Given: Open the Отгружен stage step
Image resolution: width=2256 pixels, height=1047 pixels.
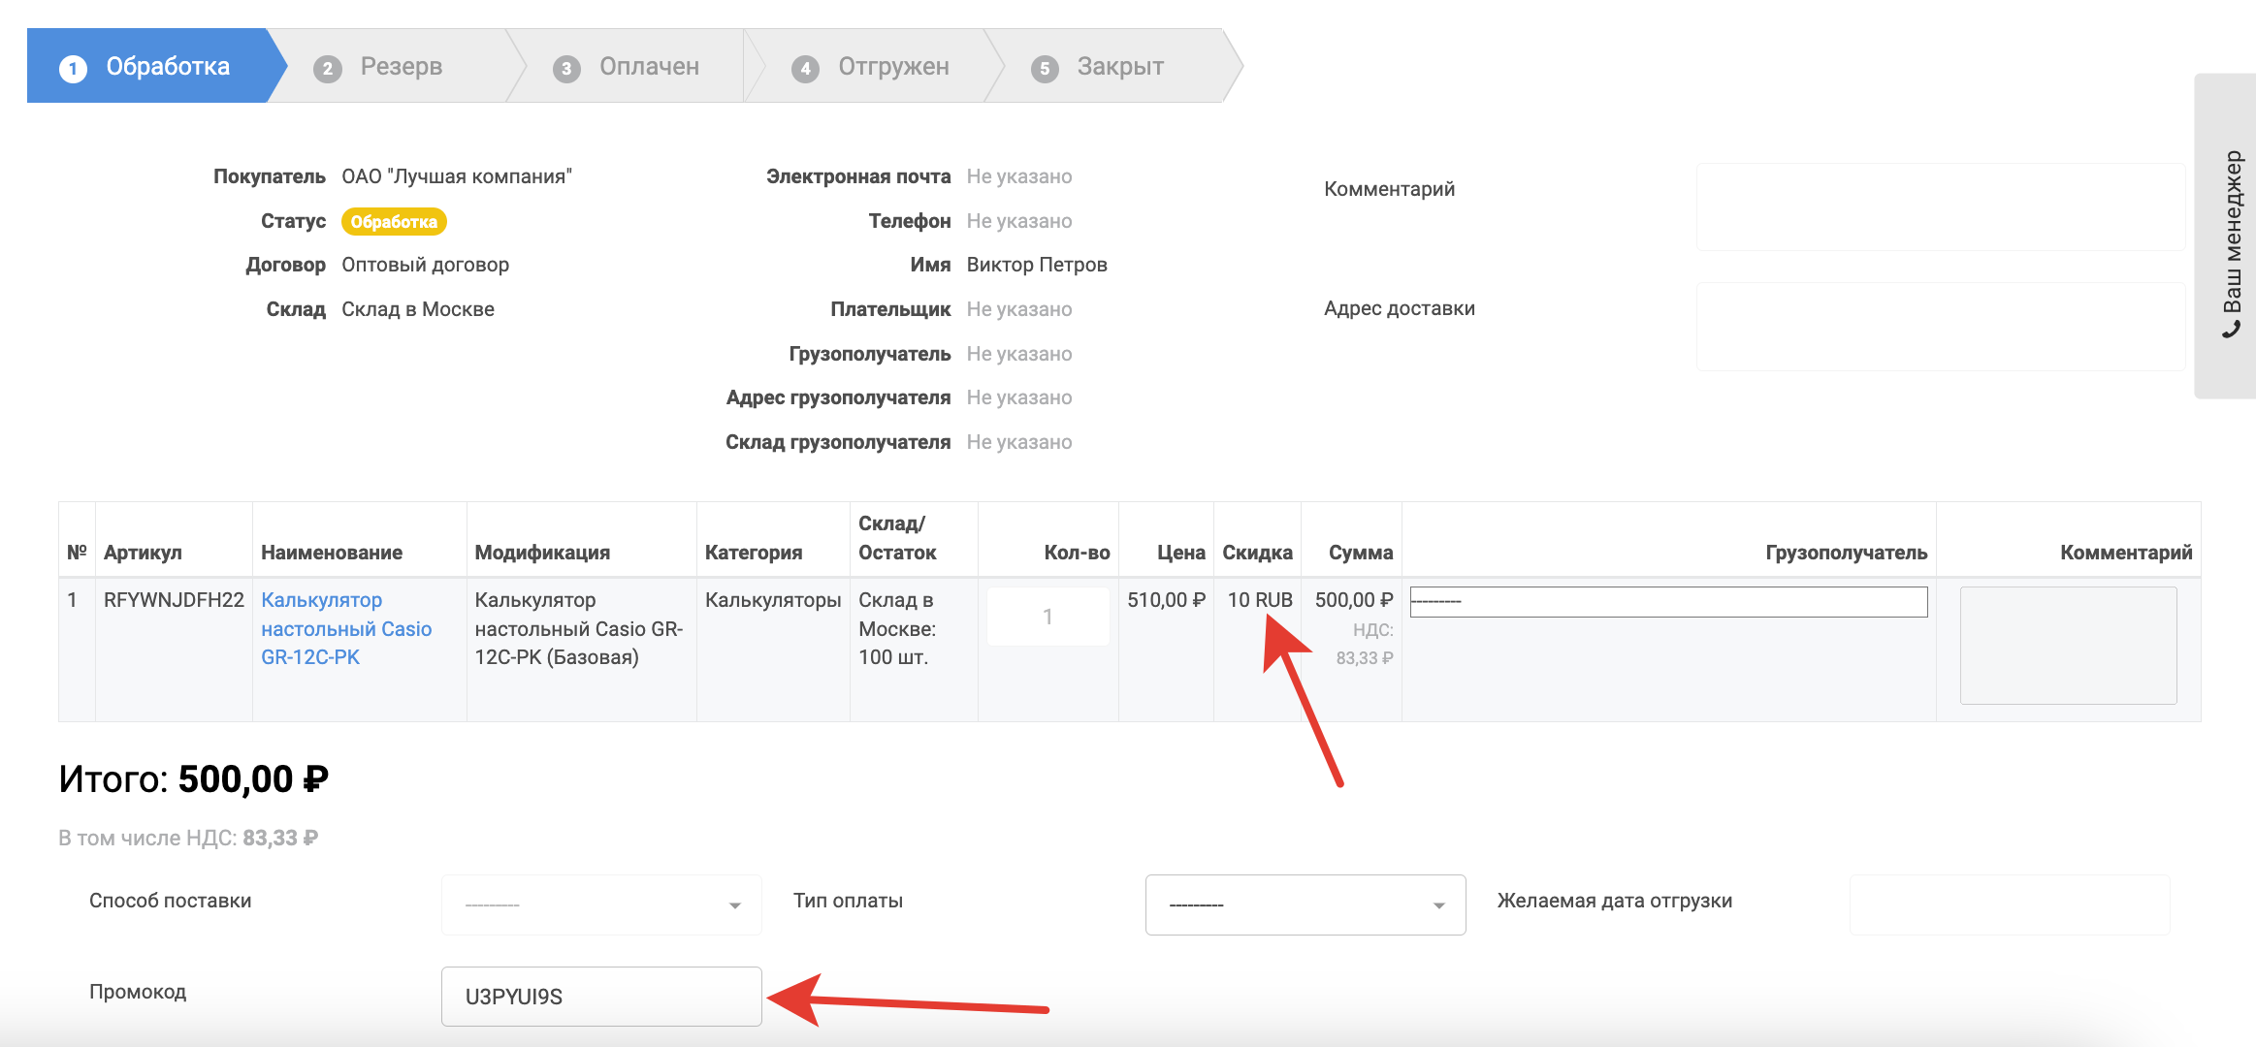Looking at the screenshot, I should click(892, 66).
